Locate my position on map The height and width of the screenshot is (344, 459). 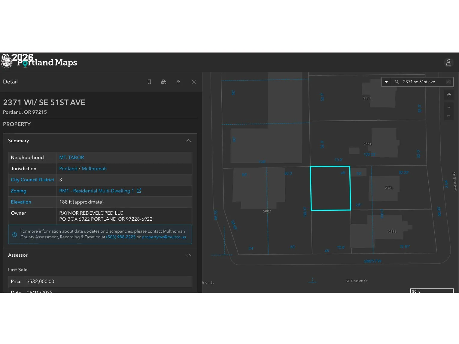[449, 95]
